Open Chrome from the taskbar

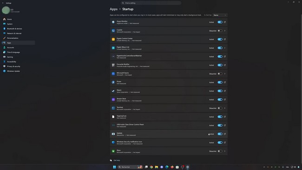[151, 167]
